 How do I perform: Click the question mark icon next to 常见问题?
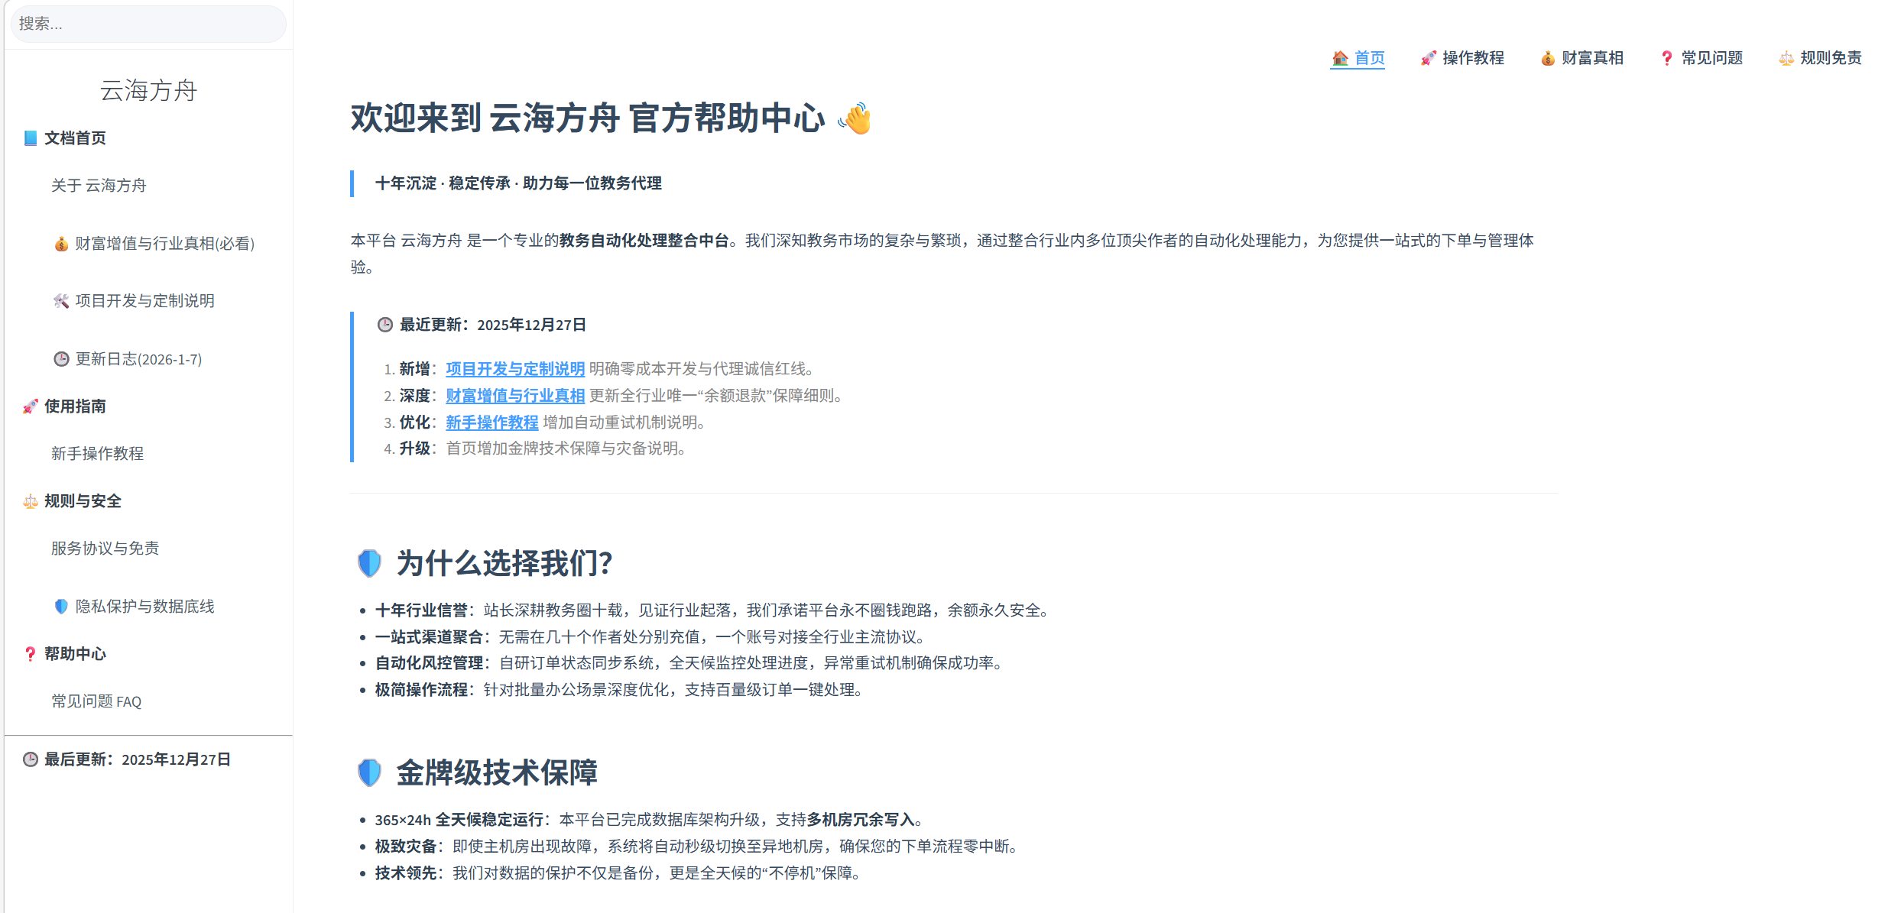click(x=1666, y=58)
